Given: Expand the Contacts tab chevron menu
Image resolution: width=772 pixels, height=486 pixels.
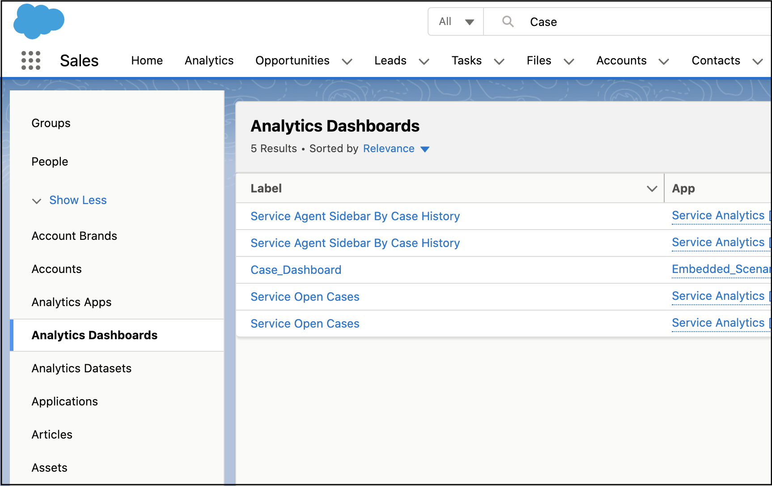Looking at the screenshot, I should [x=757, y=61].
